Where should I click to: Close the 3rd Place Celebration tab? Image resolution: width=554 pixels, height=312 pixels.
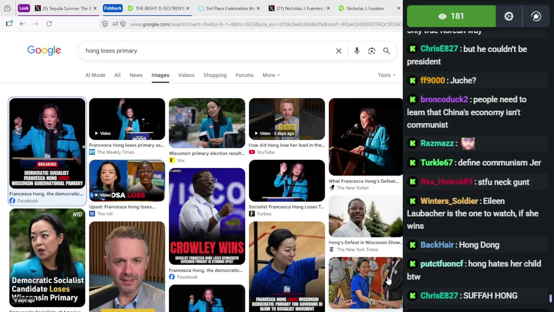258,8
